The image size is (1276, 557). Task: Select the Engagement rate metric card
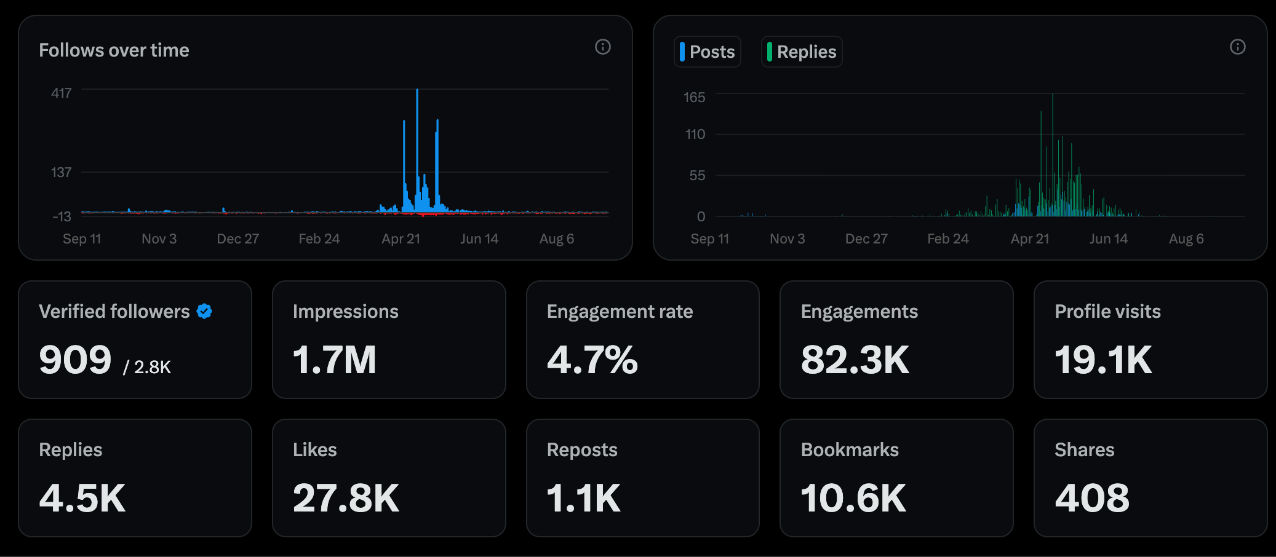643,340
